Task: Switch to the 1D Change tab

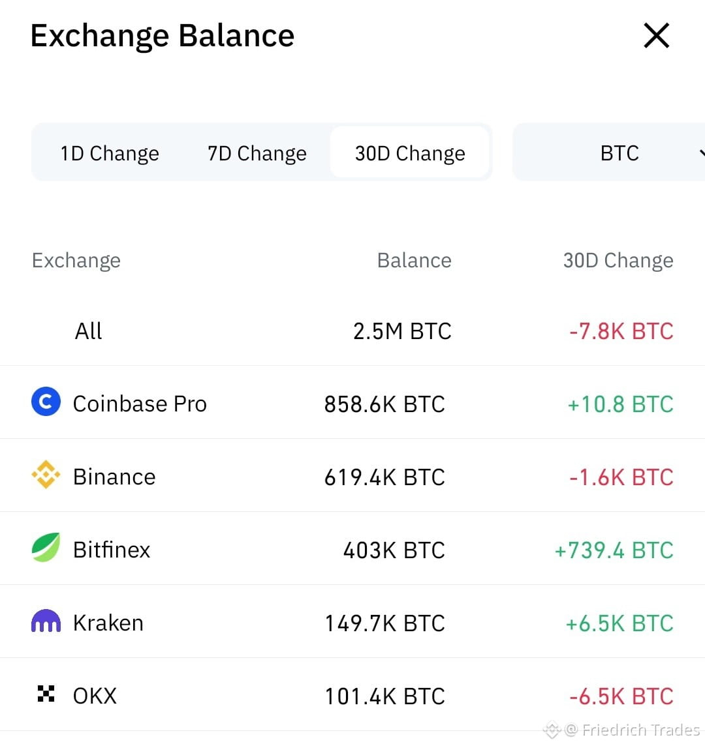Action: tap(110, 153)
